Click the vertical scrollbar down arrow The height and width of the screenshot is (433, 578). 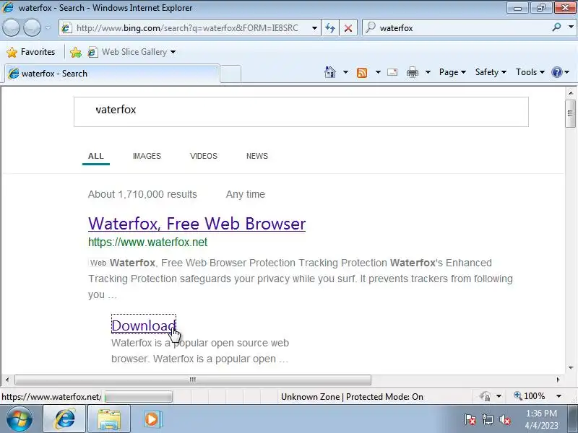pyautogui.click(x=571, y=367)
